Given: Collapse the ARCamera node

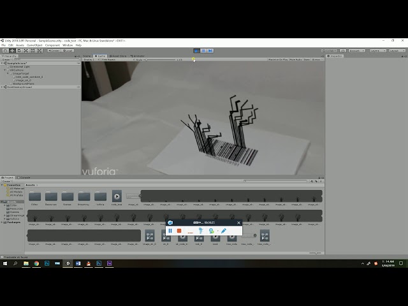Looking at the screenshot, I should [x=5, y=70].
